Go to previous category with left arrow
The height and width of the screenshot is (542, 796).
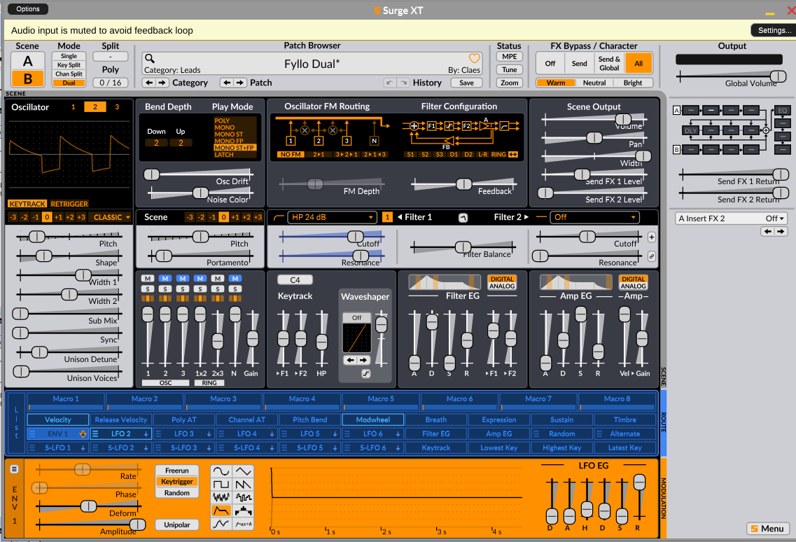[148, 83]
